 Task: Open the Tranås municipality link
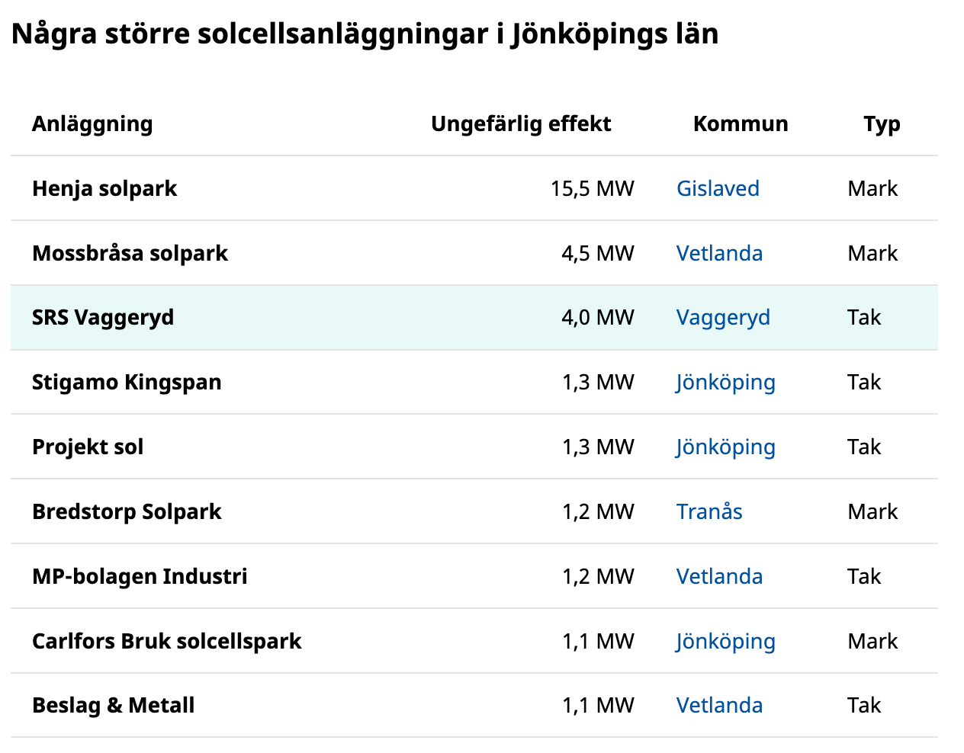click(709, 511)
